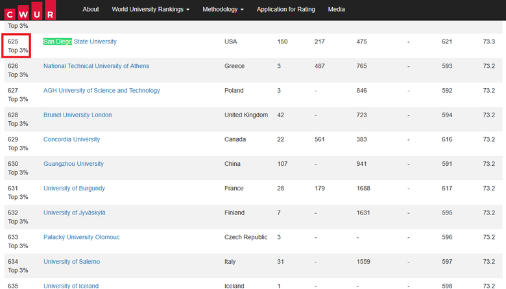This screenshot has width=506, height=289.
Task: Click the Canada country cell
Action: pos(235,139)
